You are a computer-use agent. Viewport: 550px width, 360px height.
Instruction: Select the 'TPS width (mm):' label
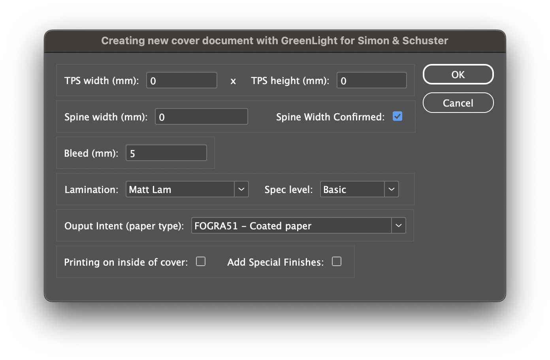(x=102, y=81)
